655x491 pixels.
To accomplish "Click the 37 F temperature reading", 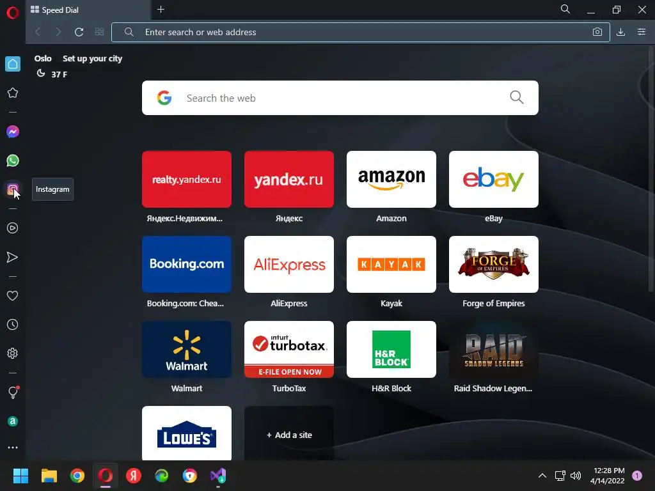I will [59, 74].
